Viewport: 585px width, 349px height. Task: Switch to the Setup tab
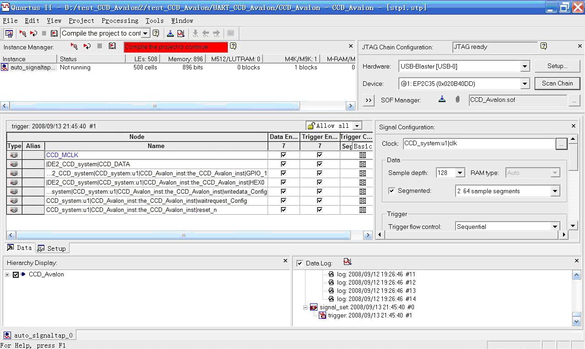pyautogui.click(x=52, y=248)
